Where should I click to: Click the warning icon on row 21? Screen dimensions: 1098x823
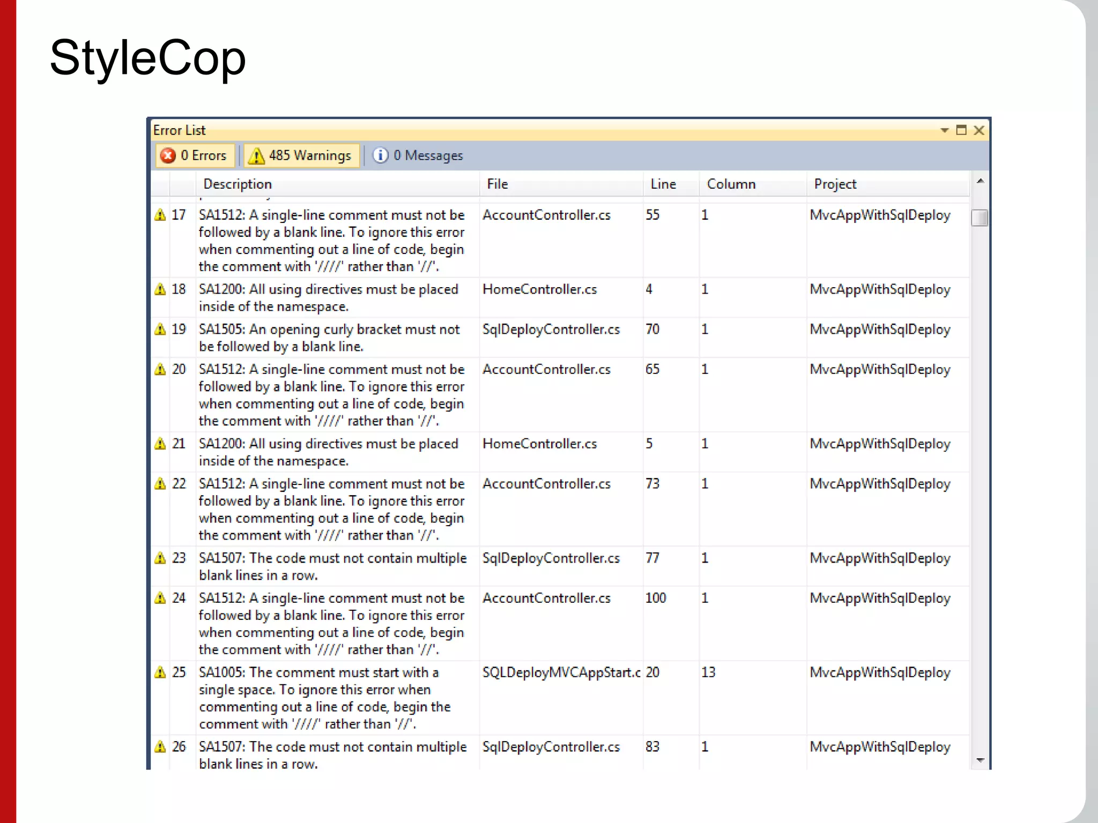click(x=160, y=444)
